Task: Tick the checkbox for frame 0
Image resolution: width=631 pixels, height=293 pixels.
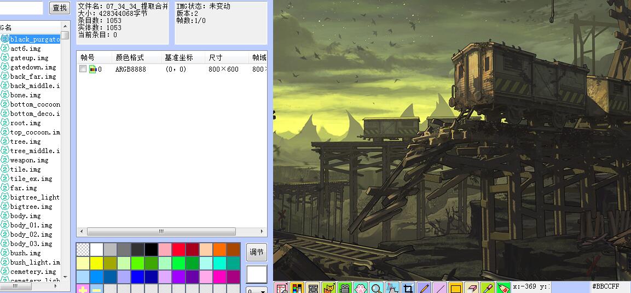Action: coord(83,69)
